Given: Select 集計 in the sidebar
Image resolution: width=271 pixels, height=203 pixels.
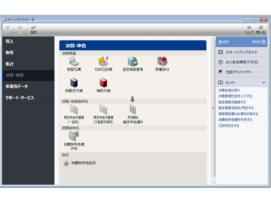Looking at the screenshot, I should [28, 64].
